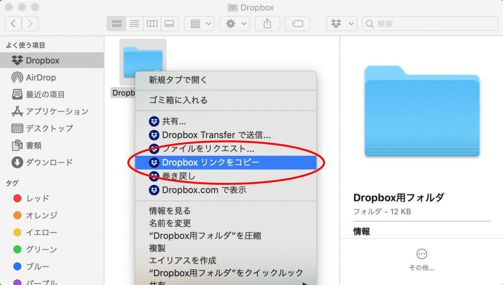Choose Dropbox 共有... menu entry
This screenshot has height=285, width=503.
click(x=226, y=121)
